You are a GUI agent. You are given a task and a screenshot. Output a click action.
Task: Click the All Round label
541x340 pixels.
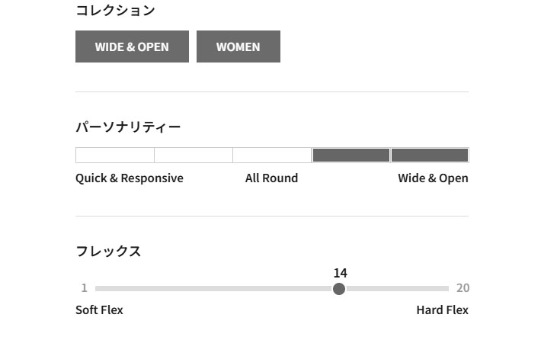[271, 178]
